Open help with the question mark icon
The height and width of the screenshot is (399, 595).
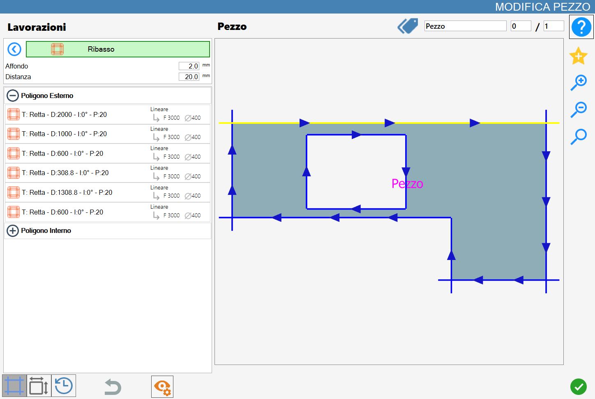(581, 27)
